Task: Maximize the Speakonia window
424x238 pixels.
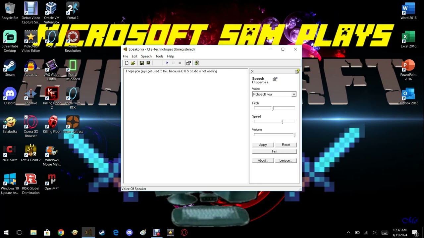Action: pyautogui.click(x=283, y=49)
